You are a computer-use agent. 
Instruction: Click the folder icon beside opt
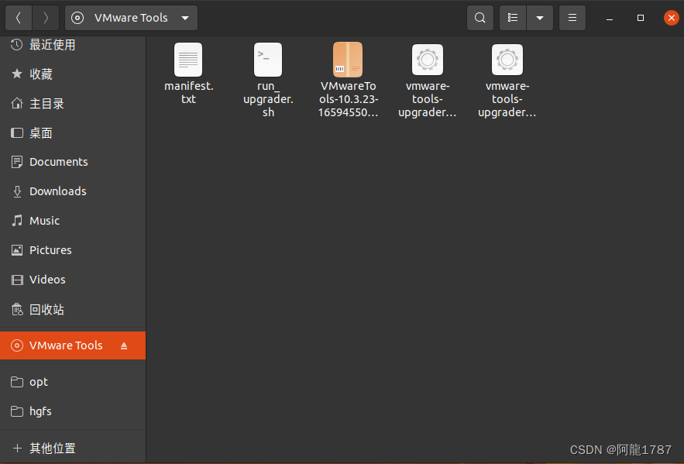tap(17, 382)
